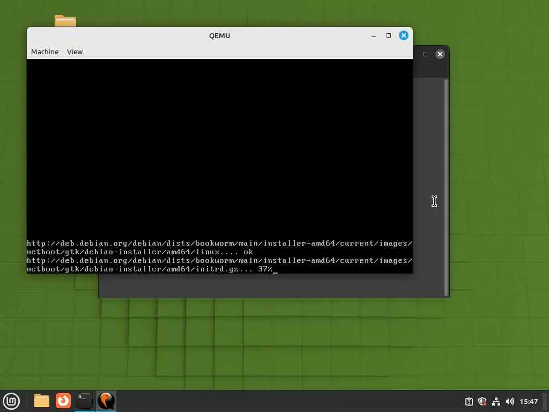Click the QEMU window title text
This screenshot has width=549, height=412.
(x=219, y=35)
